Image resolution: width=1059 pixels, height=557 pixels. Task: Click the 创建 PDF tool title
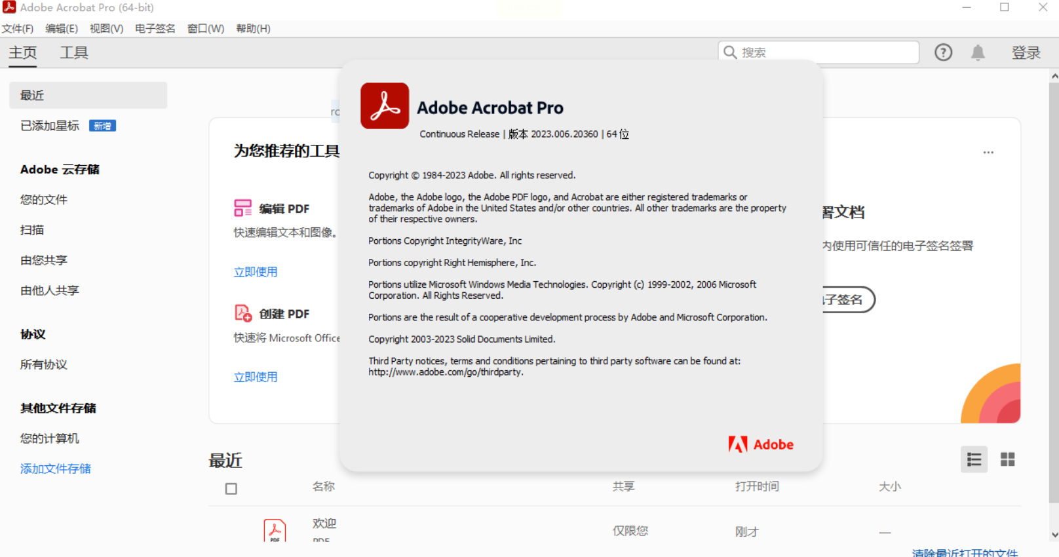[284, 314]
